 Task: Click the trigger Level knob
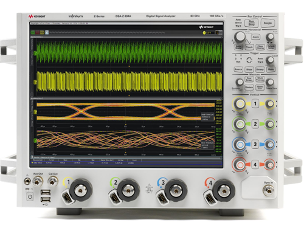tap(270, 60)
